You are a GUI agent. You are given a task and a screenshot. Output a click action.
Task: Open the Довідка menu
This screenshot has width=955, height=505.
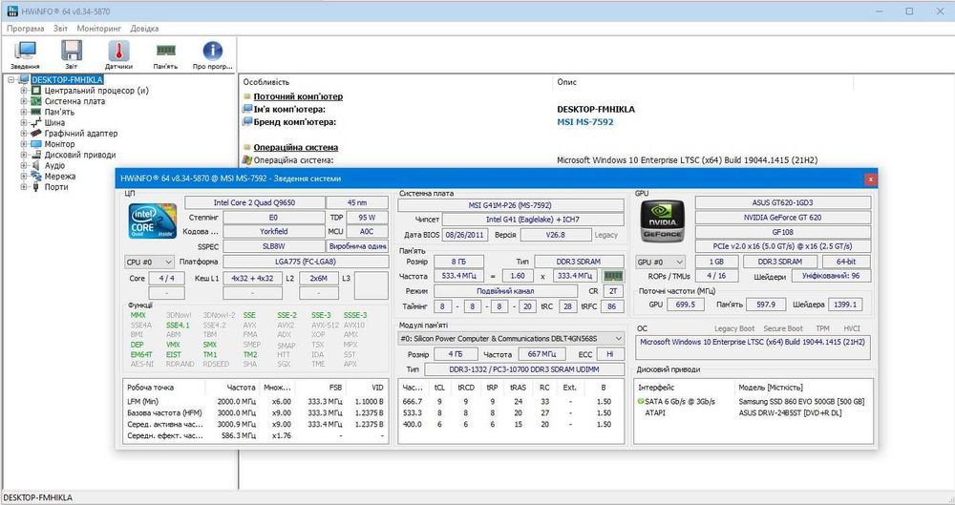point(144,28)
